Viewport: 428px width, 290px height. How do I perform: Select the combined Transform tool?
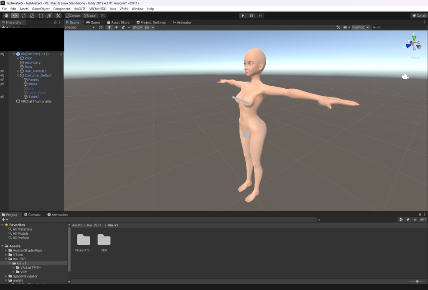coord(49,15)
